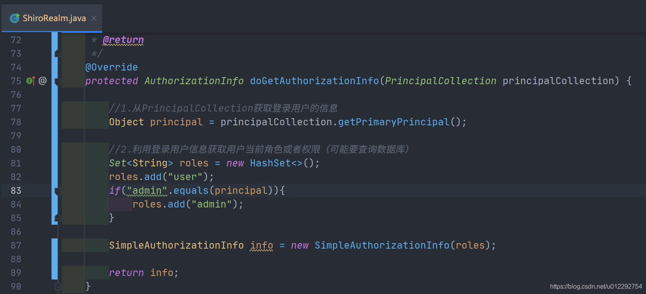Click the protected keyword on line 75
Screen dimensions: 646x294
click(x=112, y=81)
